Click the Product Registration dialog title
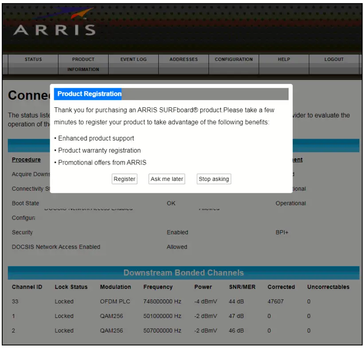Viewport: 364px width, 349px height. click(90, 94)
